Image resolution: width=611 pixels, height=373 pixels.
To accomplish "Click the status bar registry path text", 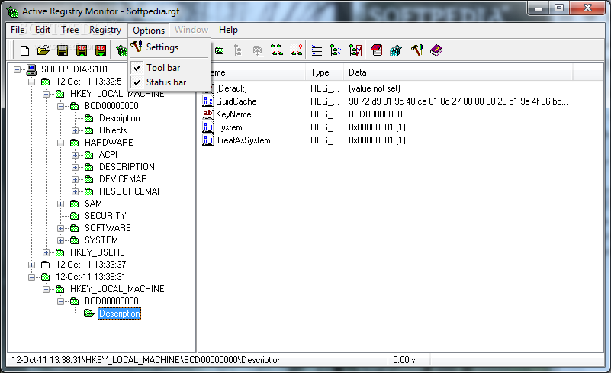I will click(x=146, y=360).
